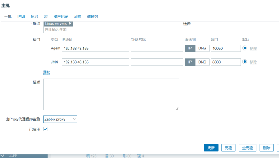The width and height of the screenshot is (279, 158).
Task: Click inside the 描述 text area
Action: [x=111, y=94]
